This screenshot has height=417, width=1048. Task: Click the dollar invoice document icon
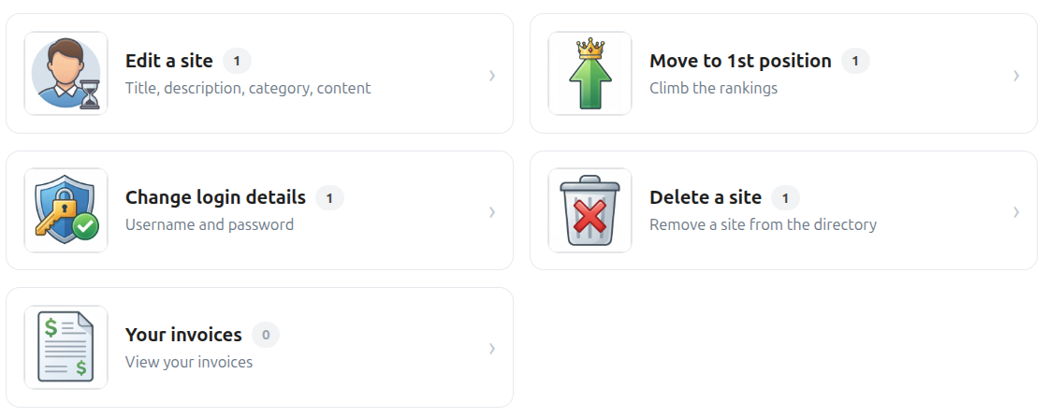(x=66, y=348)
